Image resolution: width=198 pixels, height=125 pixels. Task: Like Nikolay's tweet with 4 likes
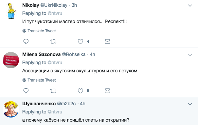[80, 41]
